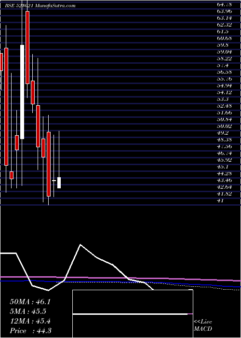The image size is (241, 338).
Task: Click the 49.2 price axis label
Action: pos(223,133)
